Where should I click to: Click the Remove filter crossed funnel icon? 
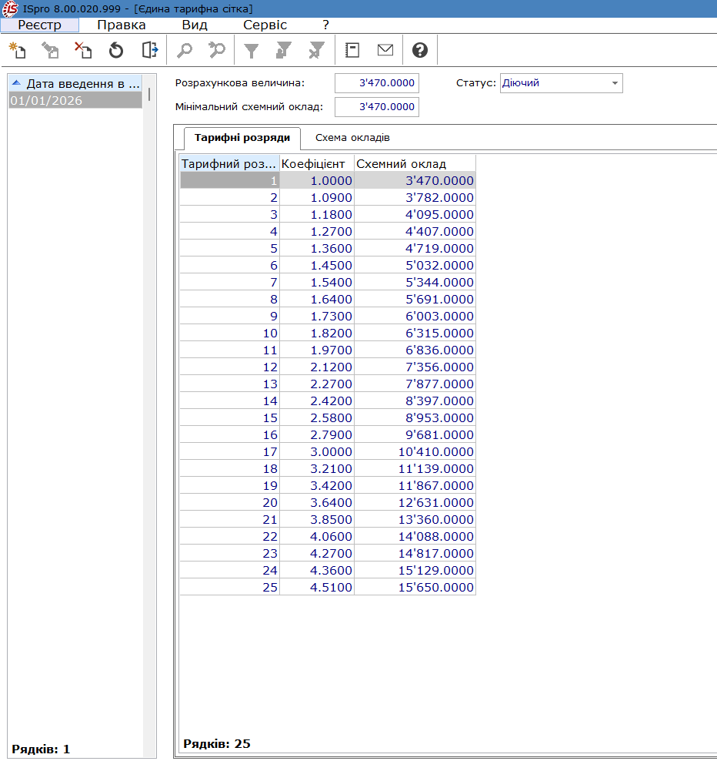(316, 50)
